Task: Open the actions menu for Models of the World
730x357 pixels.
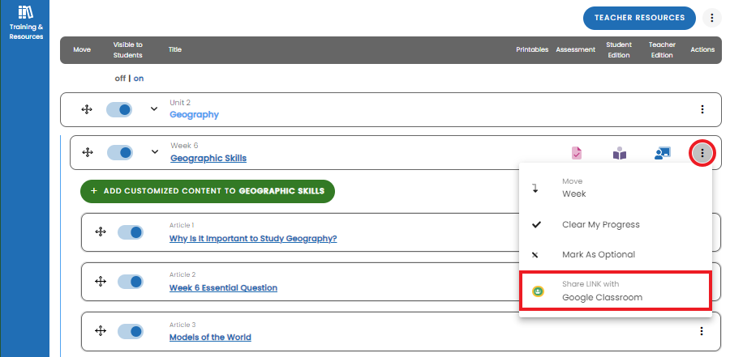Action: [701, 331]
